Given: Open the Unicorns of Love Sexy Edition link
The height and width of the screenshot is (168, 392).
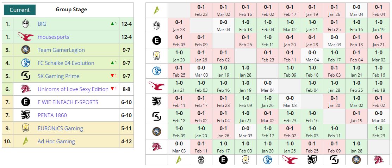Looking at the screenshot, I should click(73, 89).
